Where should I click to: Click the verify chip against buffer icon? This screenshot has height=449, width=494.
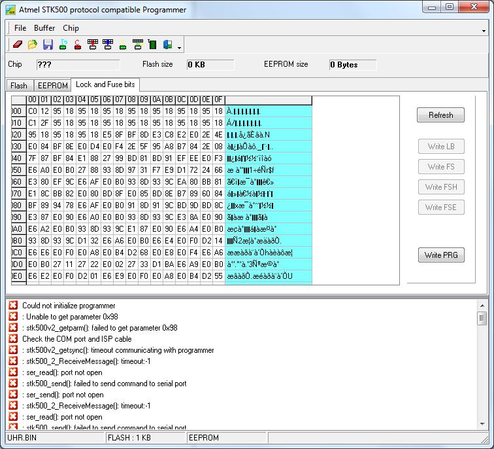coord(138,45)
